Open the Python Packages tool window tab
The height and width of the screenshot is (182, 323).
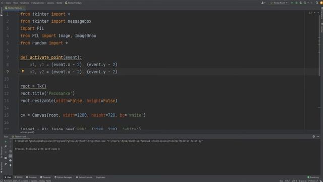point(63,177)
